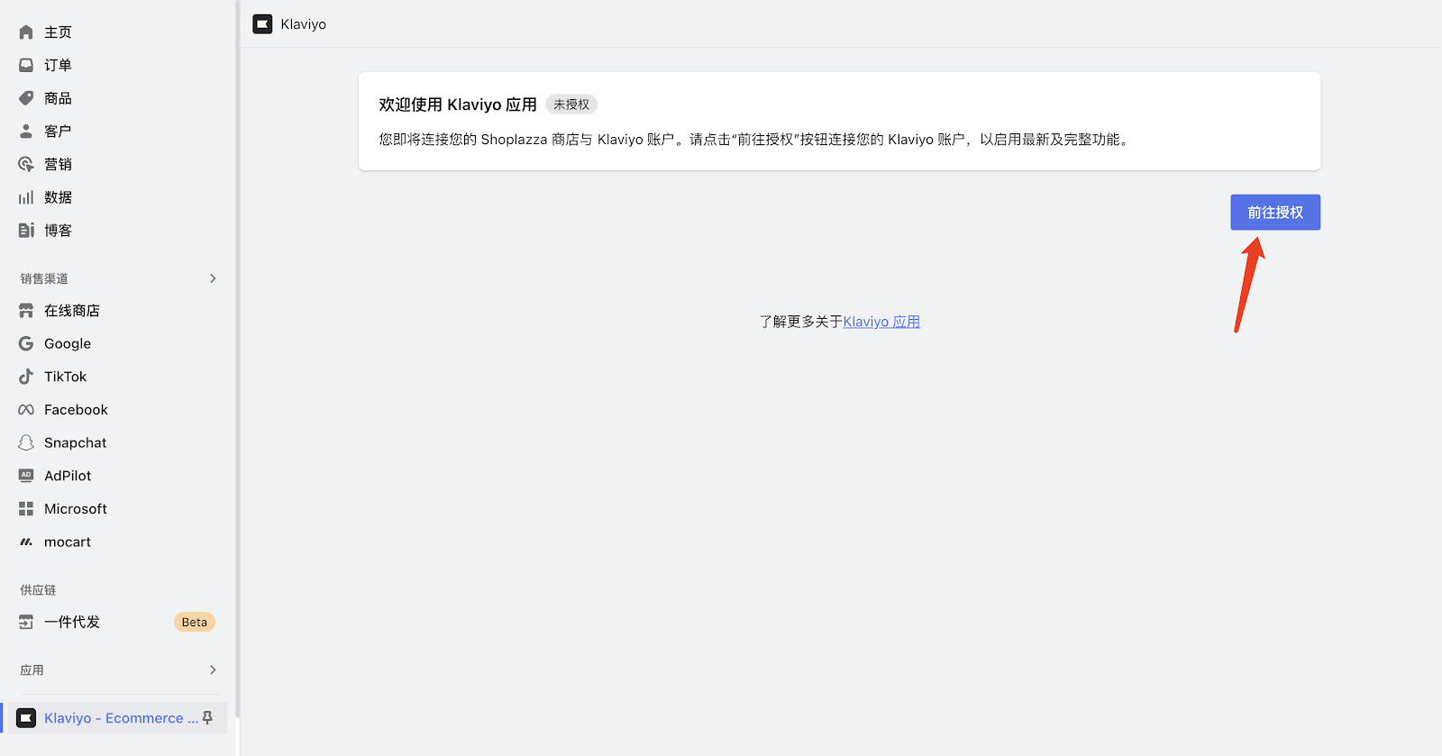This screenshot has height=756, width=1442.
Task: Click the 销售渠道 section label
Action: coord(44,278)
